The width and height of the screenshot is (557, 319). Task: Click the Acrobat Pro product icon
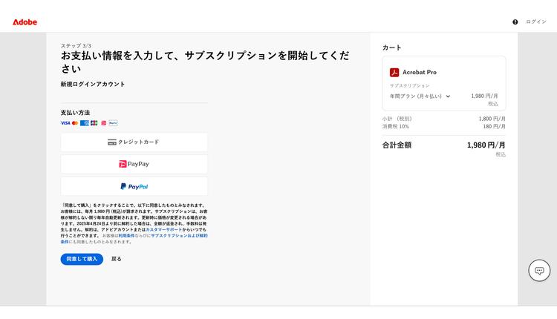pos(394,73)
